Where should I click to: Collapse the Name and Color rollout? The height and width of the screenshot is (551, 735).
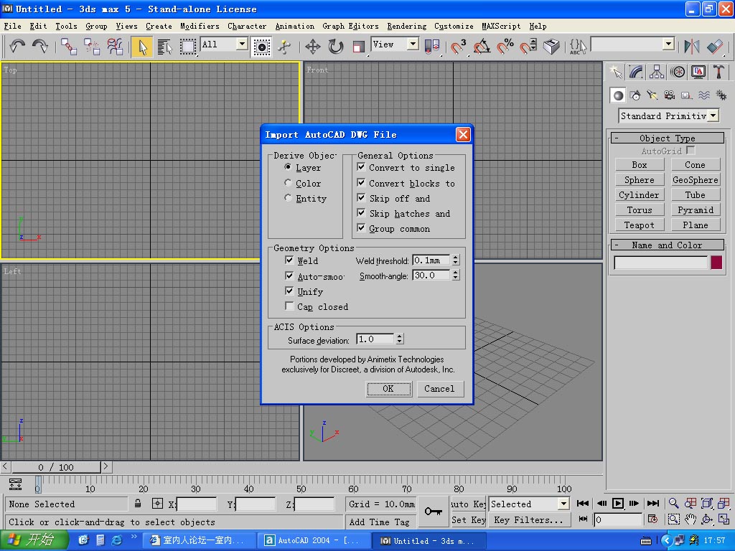(x=668, y=245)
